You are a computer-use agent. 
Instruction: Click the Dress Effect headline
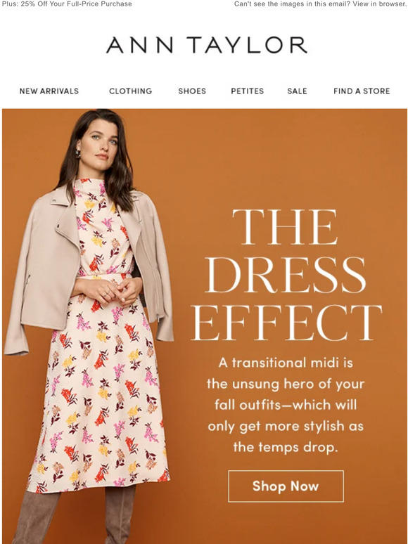[286, 275]
